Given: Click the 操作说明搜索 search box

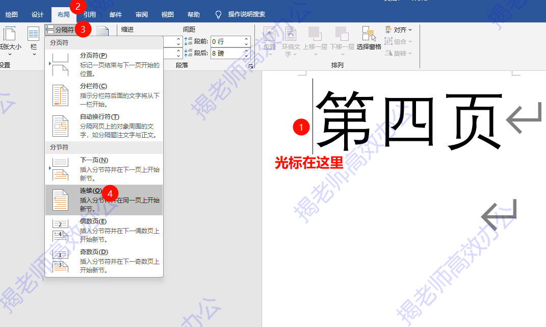Looking at the screenshot, I should 247,14.
